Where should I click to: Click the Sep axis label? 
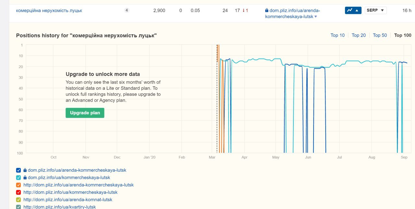point(404,157)
